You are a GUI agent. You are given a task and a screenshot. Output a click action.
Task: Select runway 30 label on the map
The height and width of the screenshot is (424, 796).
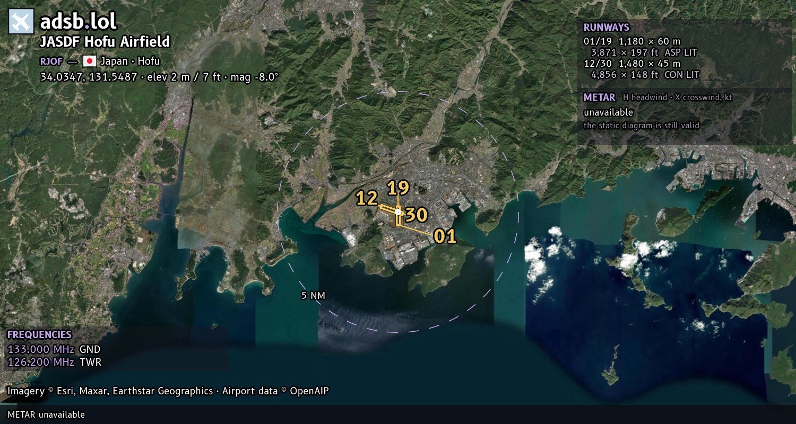click(417, 215)
